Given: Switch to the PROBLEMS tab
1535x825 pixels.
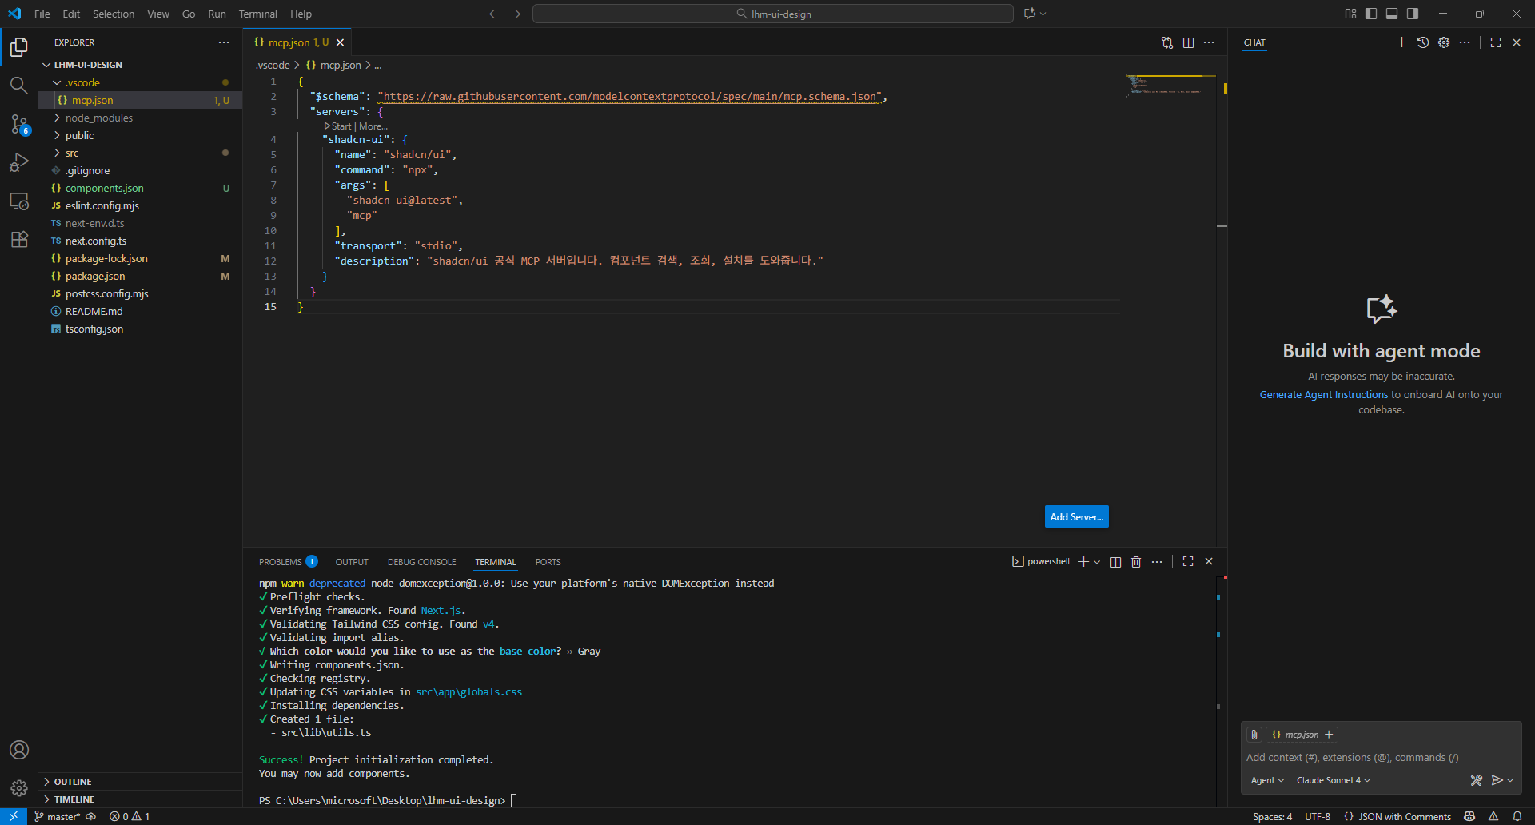Looking at the screenshot, I should coord(281,562).
